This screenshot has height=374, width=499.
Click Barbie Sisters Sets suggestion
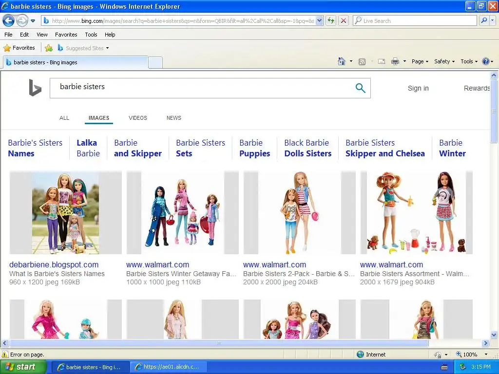pos(200,148)
